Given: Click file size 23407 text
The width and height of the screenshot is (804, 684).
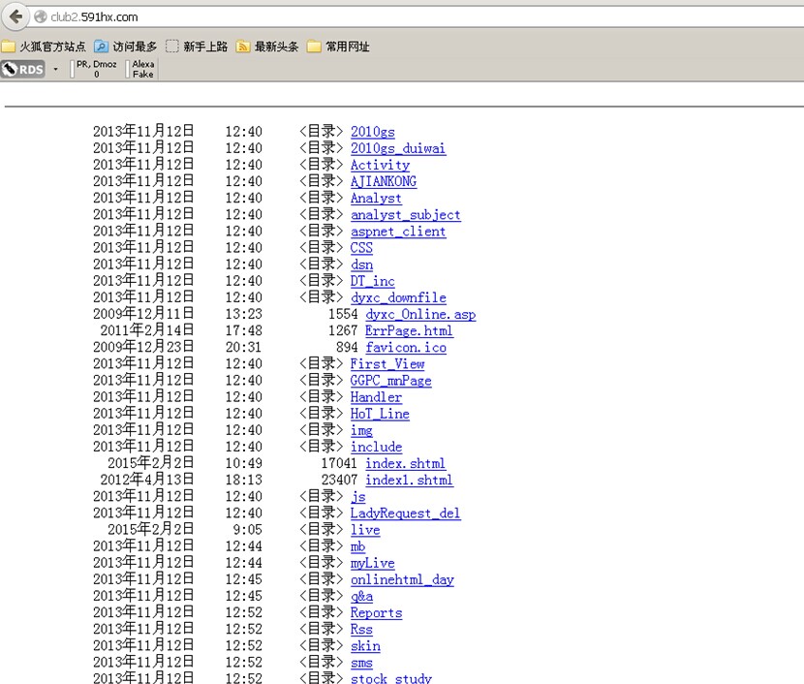Looking at the screenshot, I should (339, 480).
